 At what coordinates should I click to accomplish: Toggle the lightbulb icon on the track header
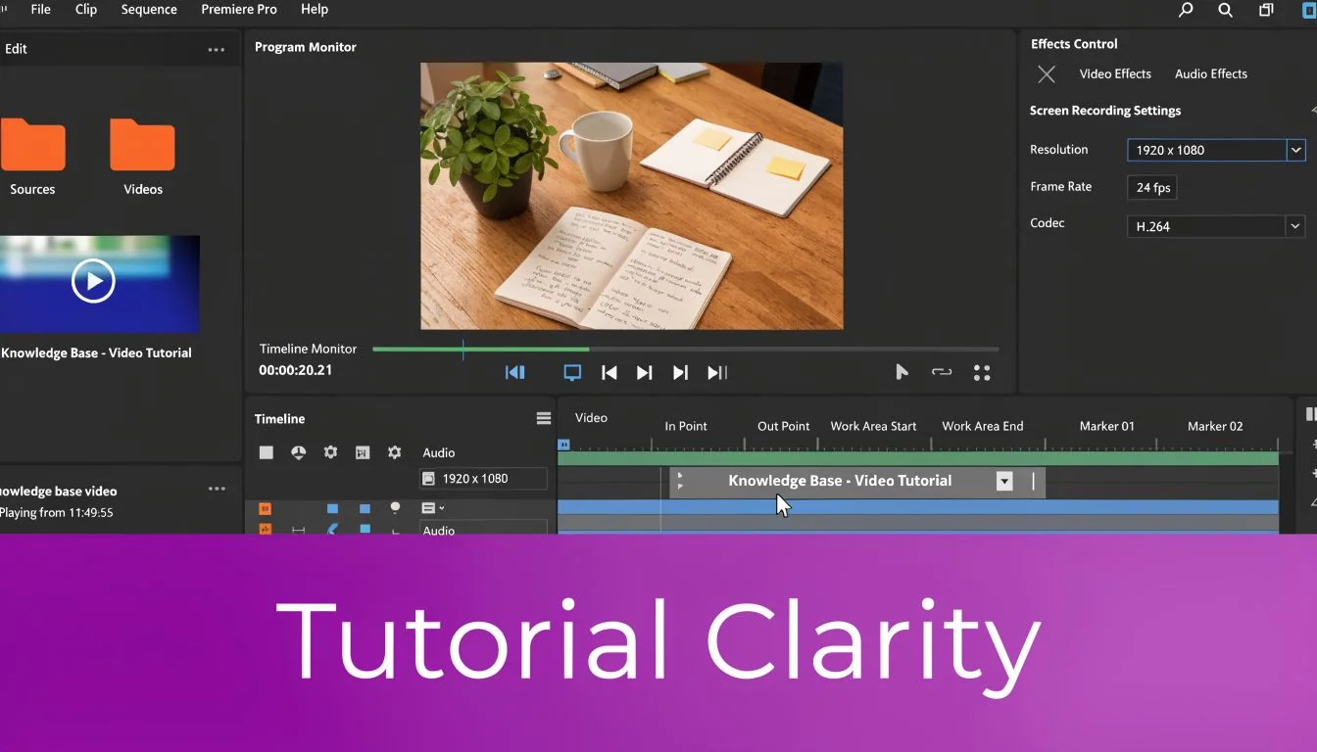[396, 507]
